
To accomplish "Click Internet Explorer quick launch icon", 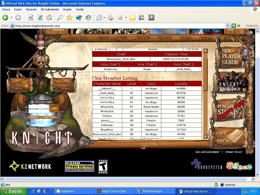I will [x=33, y=191].
